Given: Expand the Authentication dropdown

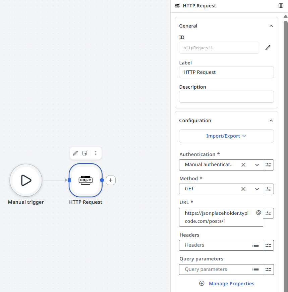Looking at the screenshot, I should (x=257, y=165).
